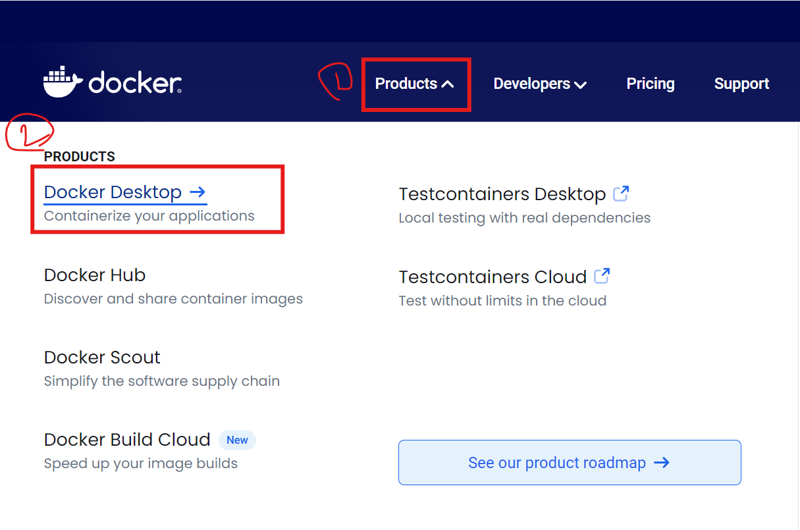Image resolution: width=800 pixels, height=530 pixels.
Task: Click "Speed up your image builds" text
Action: 141,464
